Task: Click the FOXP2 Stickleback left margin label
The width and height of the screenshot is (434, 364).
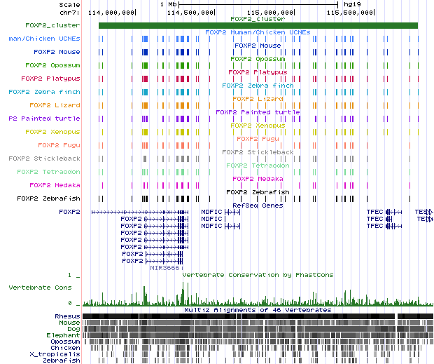Action: tap(44, 159)
